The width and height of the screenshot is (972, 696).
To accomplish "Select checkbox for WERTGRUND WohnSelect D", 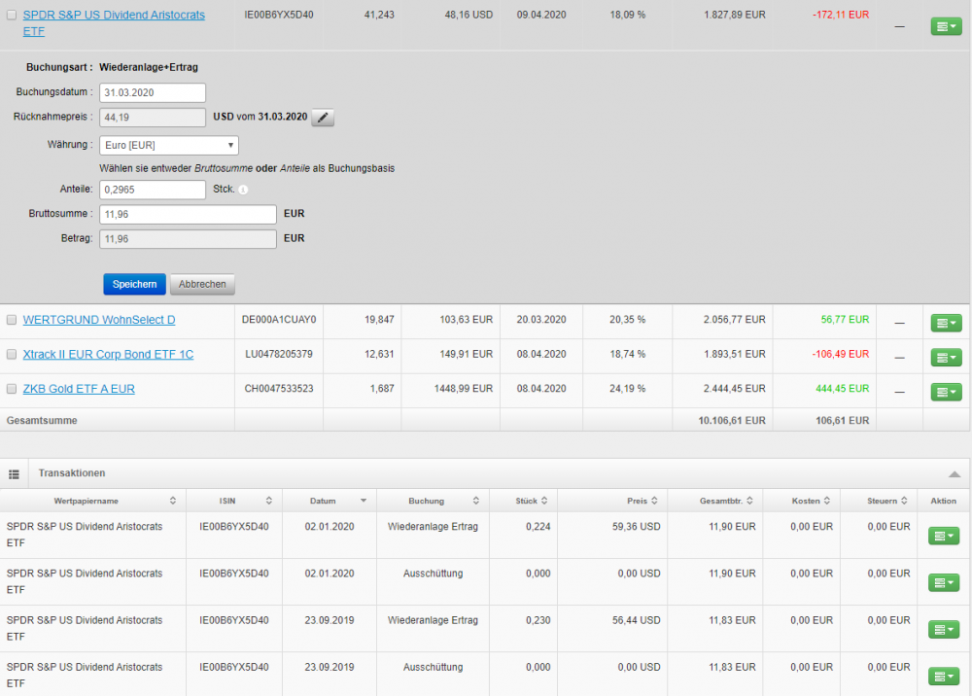I will [x=12, y=320].
